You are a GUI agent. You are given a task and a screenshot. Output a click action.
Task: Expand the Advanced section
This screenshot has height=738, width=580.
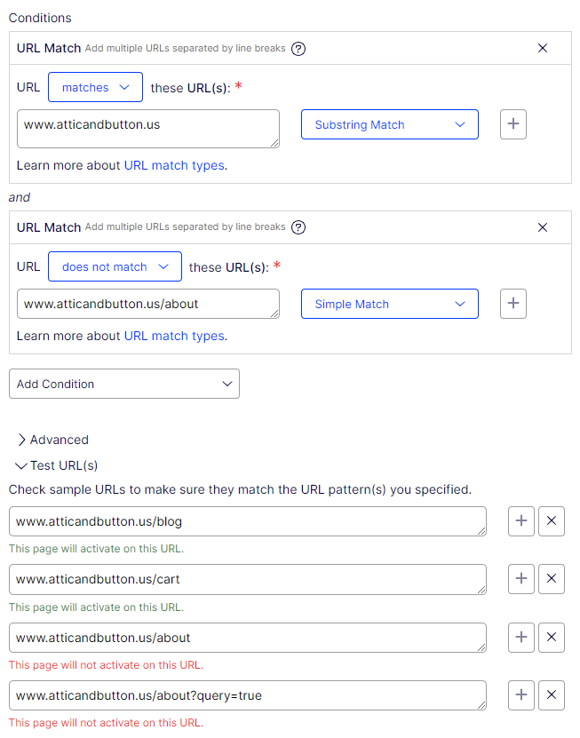pos(53,440)
